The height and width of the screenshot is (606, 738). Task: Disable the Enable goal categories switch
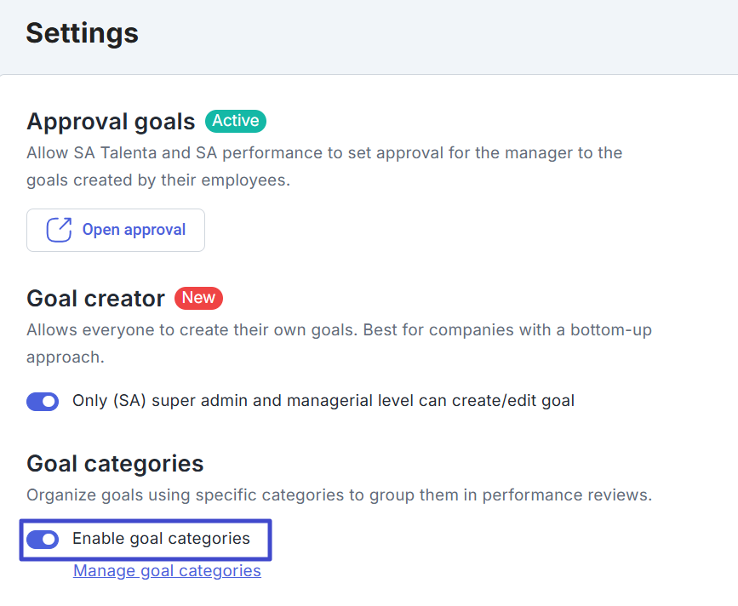[43, 539]
